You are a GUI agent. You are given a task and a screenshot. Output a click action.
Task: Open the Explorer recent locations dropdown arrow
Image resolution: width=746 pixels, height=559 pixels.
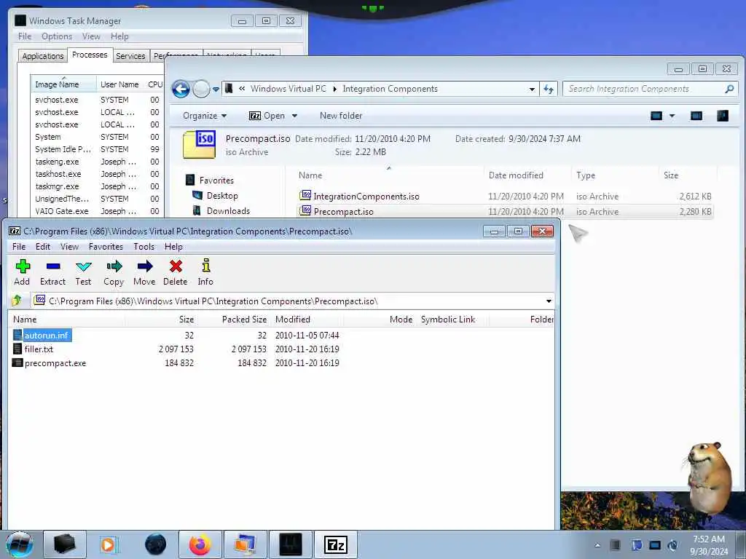click(216, 89)
